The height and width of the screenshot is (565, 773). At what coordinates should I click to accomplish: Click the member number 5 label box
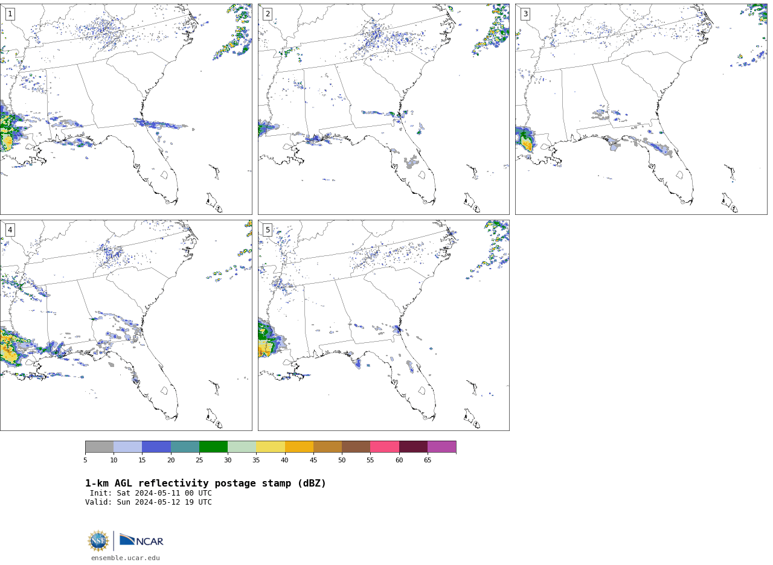pos(268,230)
